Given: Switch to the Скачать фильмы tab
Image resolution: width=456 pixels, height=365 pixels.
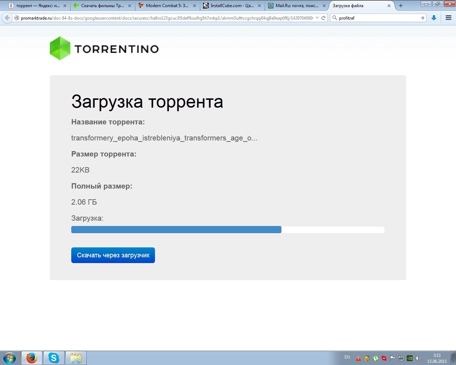Looking at the screenshot, I should pos(103,6).
